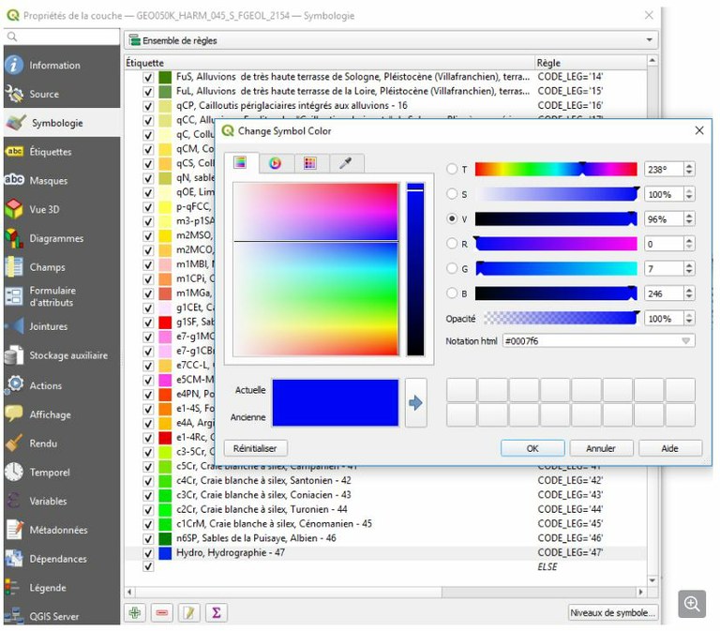Expand the Notation html dropdown arrow
This screenshot has width=720, height=631.
click(x=686, y=341)
